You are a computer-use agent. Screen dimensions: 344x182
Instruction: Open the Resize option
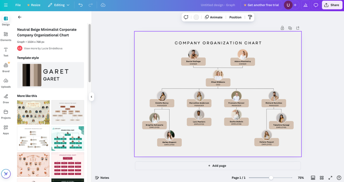coord(34,5)
